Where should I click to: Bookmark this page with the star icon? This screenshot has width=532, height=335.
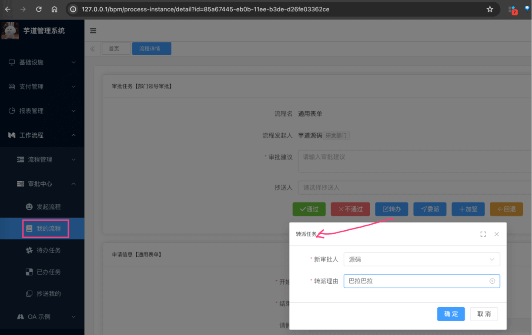click(x=490, y=9)
